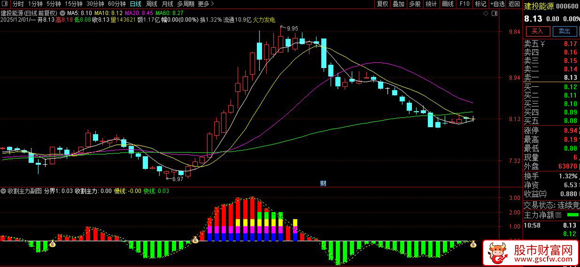Select the 1分钟 period tab

pyautogui.click(x=36, y=4)
